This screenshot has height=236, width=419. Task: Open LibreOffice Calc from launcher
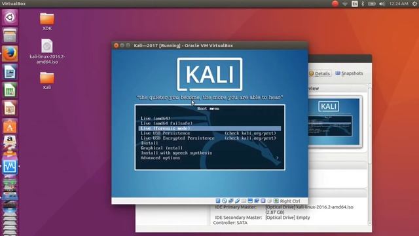[10, 90]
